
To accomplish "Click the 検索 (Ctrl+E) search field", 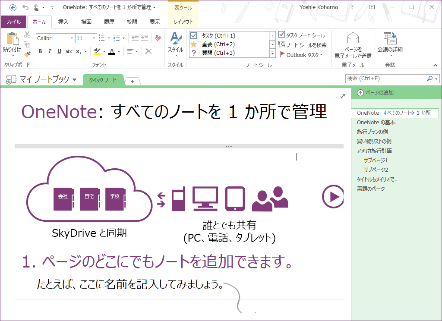I will (x=386, y=79).
